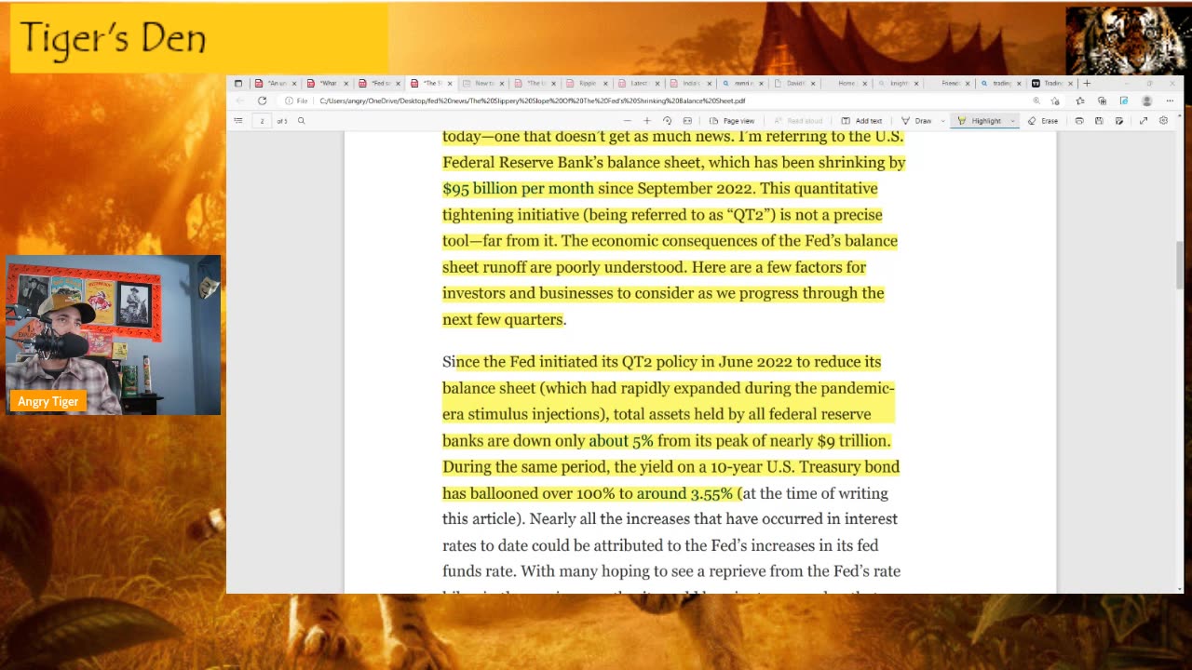
Task: View site information File icon
Action: click(297, 100)
